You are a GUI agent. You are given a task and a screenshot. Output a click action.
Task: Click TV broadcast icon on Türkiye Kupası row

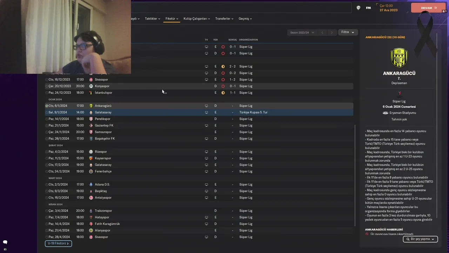pos(206,112)
